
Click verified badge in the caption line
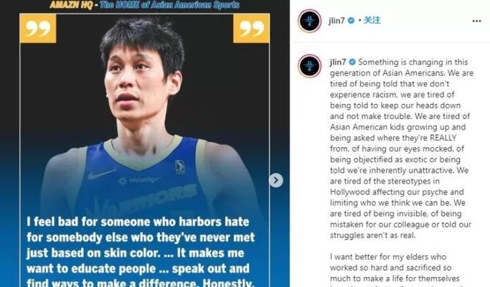point(352,62)
